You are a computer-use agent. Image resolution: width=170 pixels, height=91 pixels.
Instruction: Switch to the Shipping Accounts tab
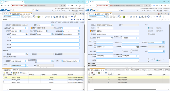(147, 70)
